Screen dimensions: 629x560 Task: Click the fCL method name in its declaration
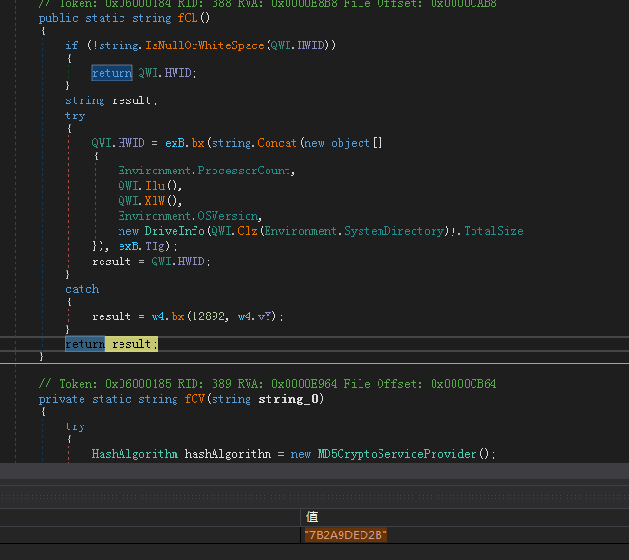click(x=188, y=18)
